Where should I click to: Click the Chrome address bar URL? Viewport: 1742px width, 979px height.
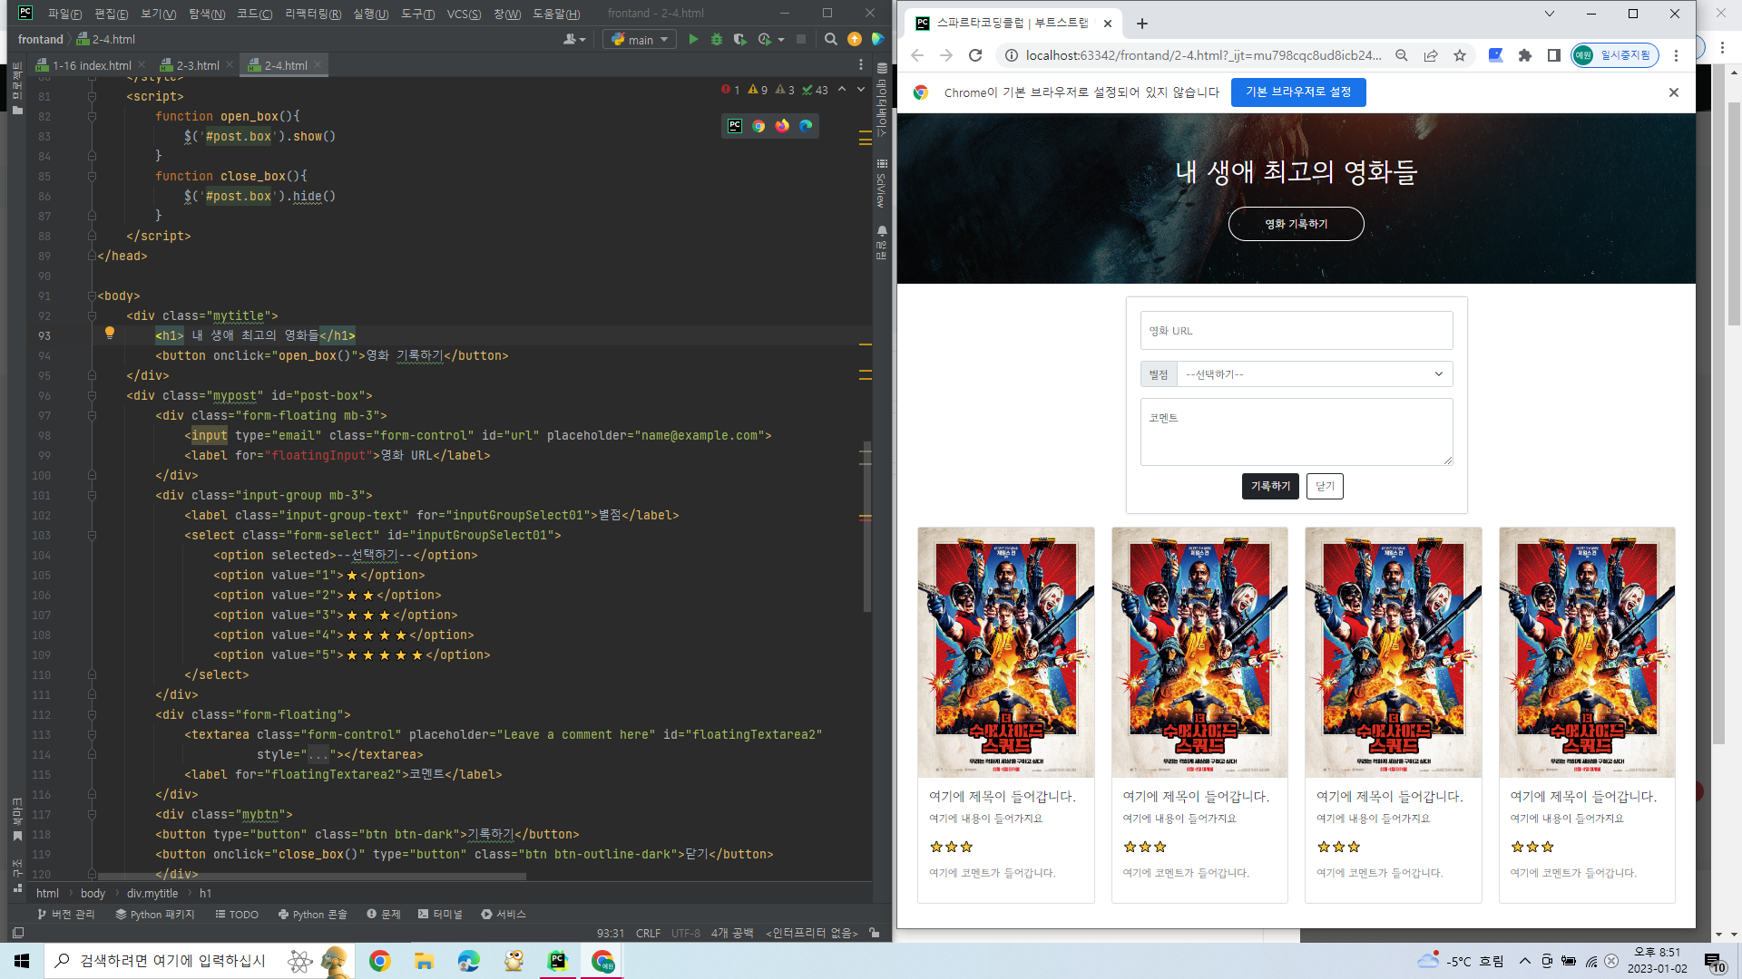[1203, 55]
